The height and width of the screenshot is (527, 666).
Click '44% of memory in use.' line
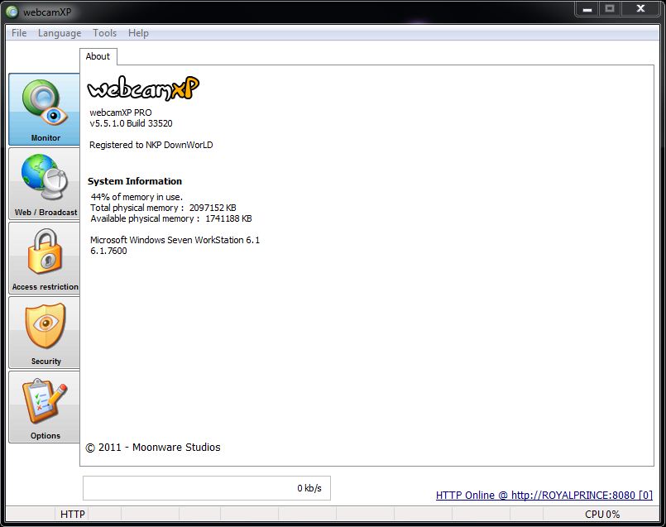tap(137, 197)
